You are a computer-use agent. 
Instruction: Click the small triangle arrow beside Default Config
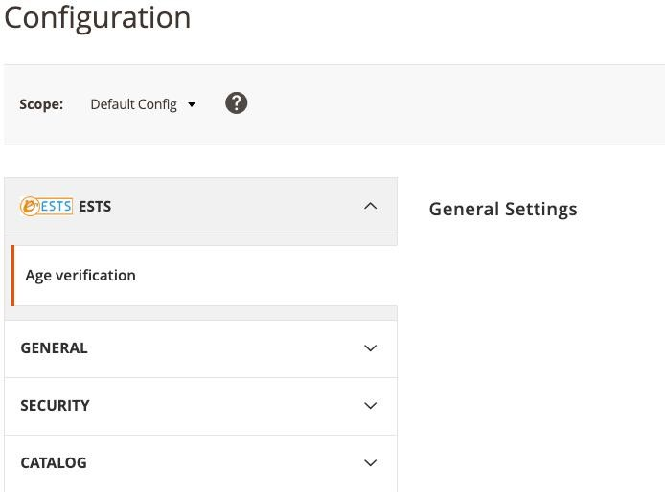(x=192, y=104)
